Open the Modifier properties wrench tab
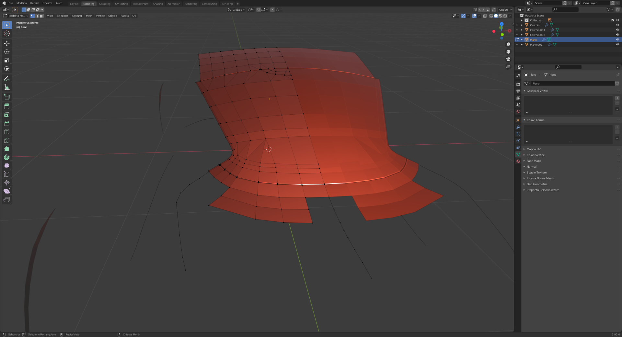The image size is (622, 337). [x=518, y=127]
